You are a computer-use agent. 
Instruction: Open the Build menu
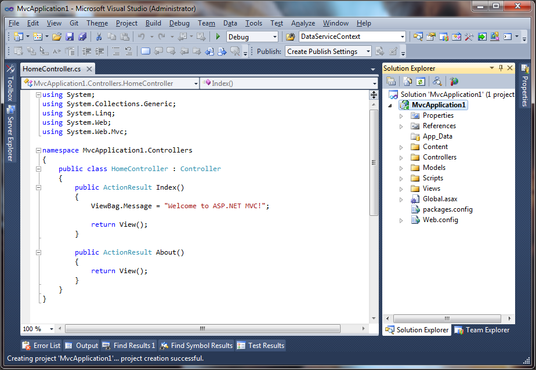pyautogui.click(x=153, y=23)
